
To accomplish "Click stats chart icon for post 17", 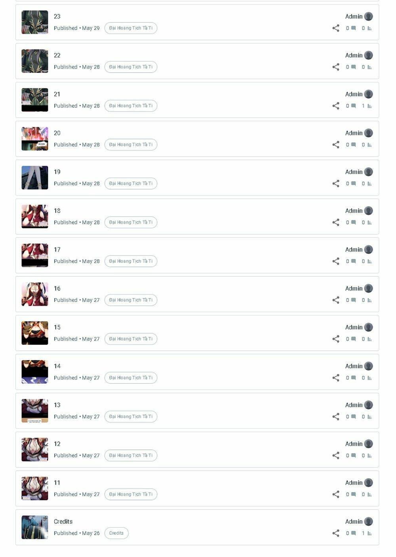I will (x=369, y=261).
